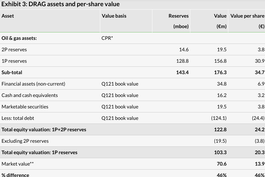Screen dimensions: 265x177
Task: Click the 103.3 total equity 1P value
Action: coord(221,153)
